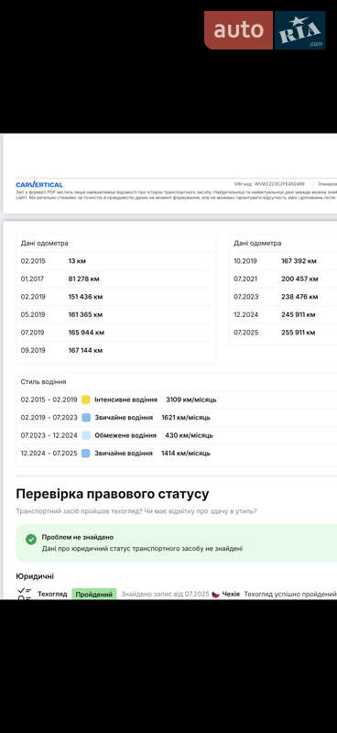The height and width of the screenshot is (733, 337).
Task: Click the blue swatch for 02.2019 - 07.2023
Action: 85,418
